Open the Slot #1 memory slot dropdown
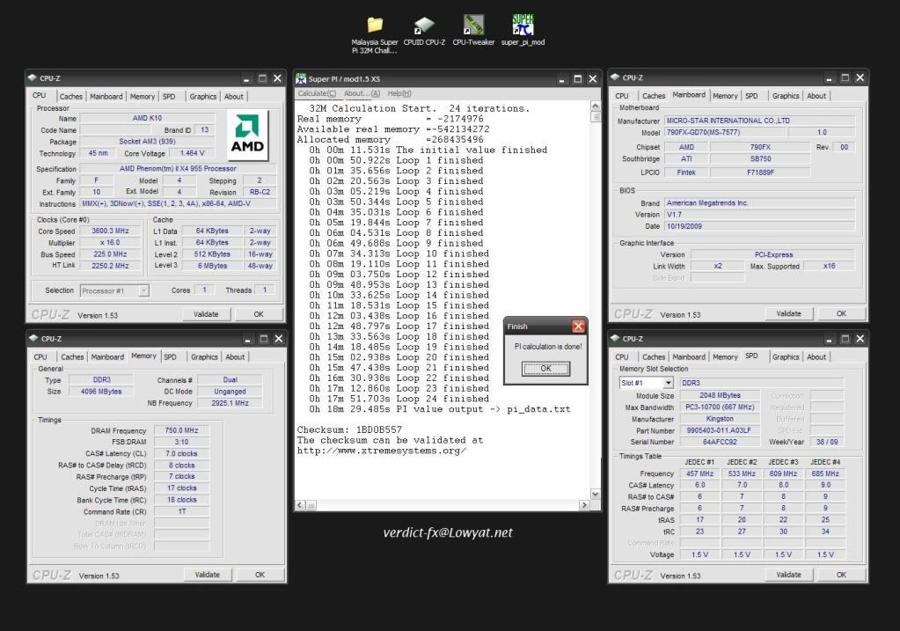Image resolution: width=900 pixels, height=631 pixels. point(669,383)
